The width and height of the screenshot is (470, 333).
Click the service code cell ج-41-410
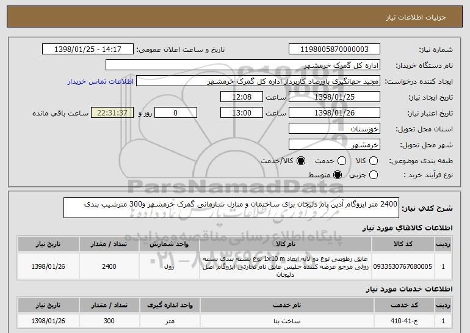(404, 321)
